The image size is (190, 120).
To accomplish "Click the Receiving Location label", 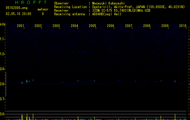I will [x=70, y=7].
